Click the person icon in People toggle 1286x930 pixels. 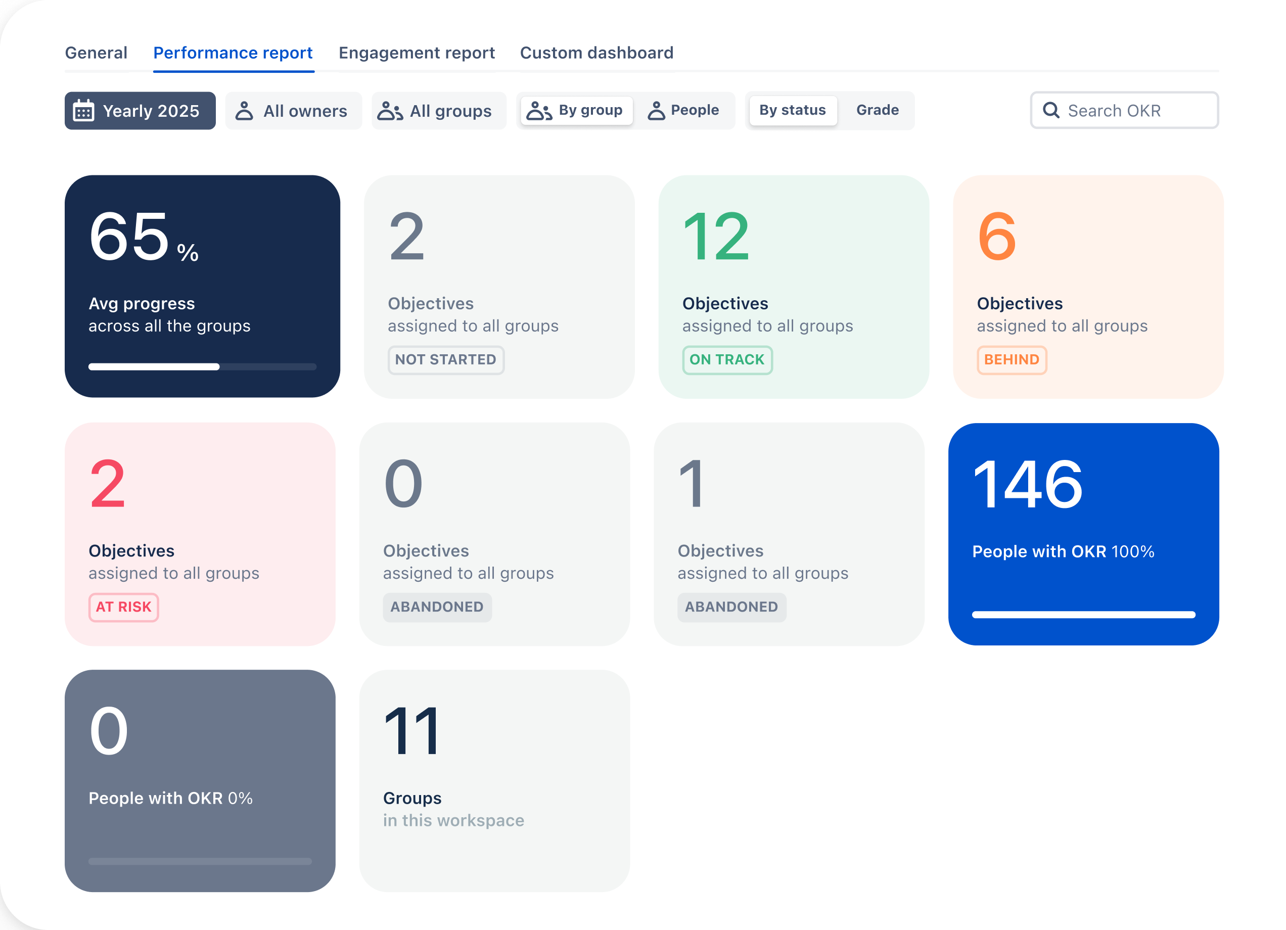pos(656,111)
